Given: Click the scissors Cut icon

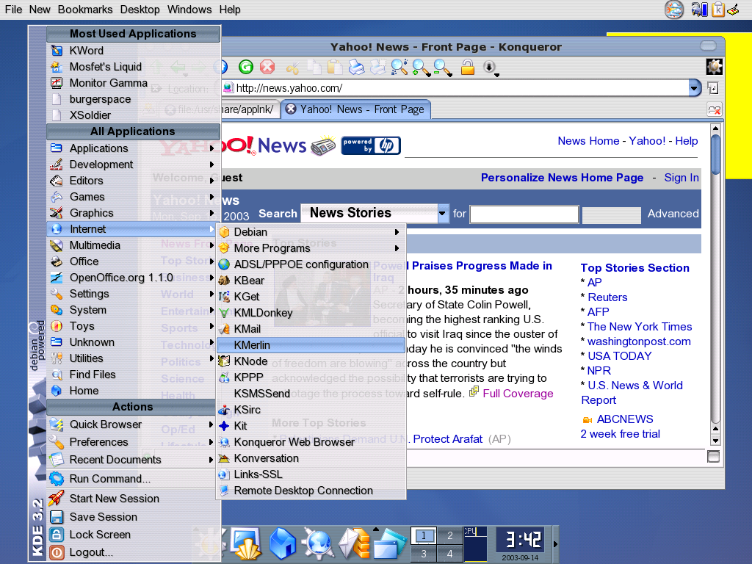Looking at the screenshot, I should [292, 68].
